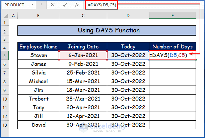Image resolution: width=205 pixels, height=138 pixels.
Task: Click cell E5 with =DAYS(D5,C5) formula
Action: 173,55
